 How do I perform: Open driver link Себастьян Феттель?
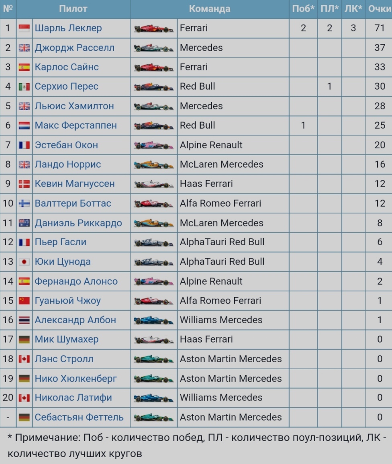click(x=79, y=417)
